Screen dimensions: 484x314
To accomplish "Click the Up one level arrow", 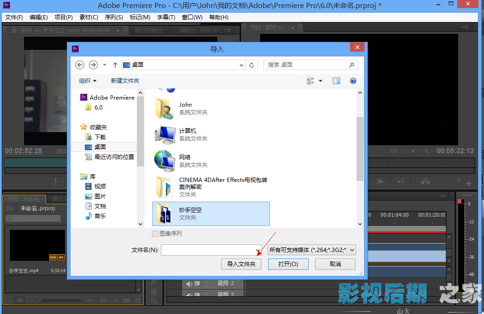I will click(115, 65).
